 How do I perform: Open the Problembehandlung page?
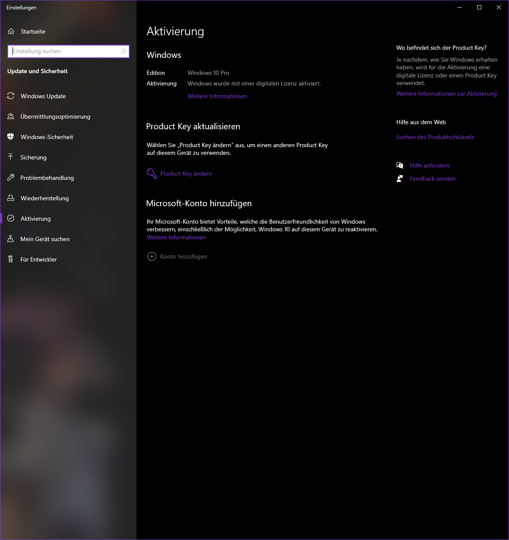(x=68, y=178)
